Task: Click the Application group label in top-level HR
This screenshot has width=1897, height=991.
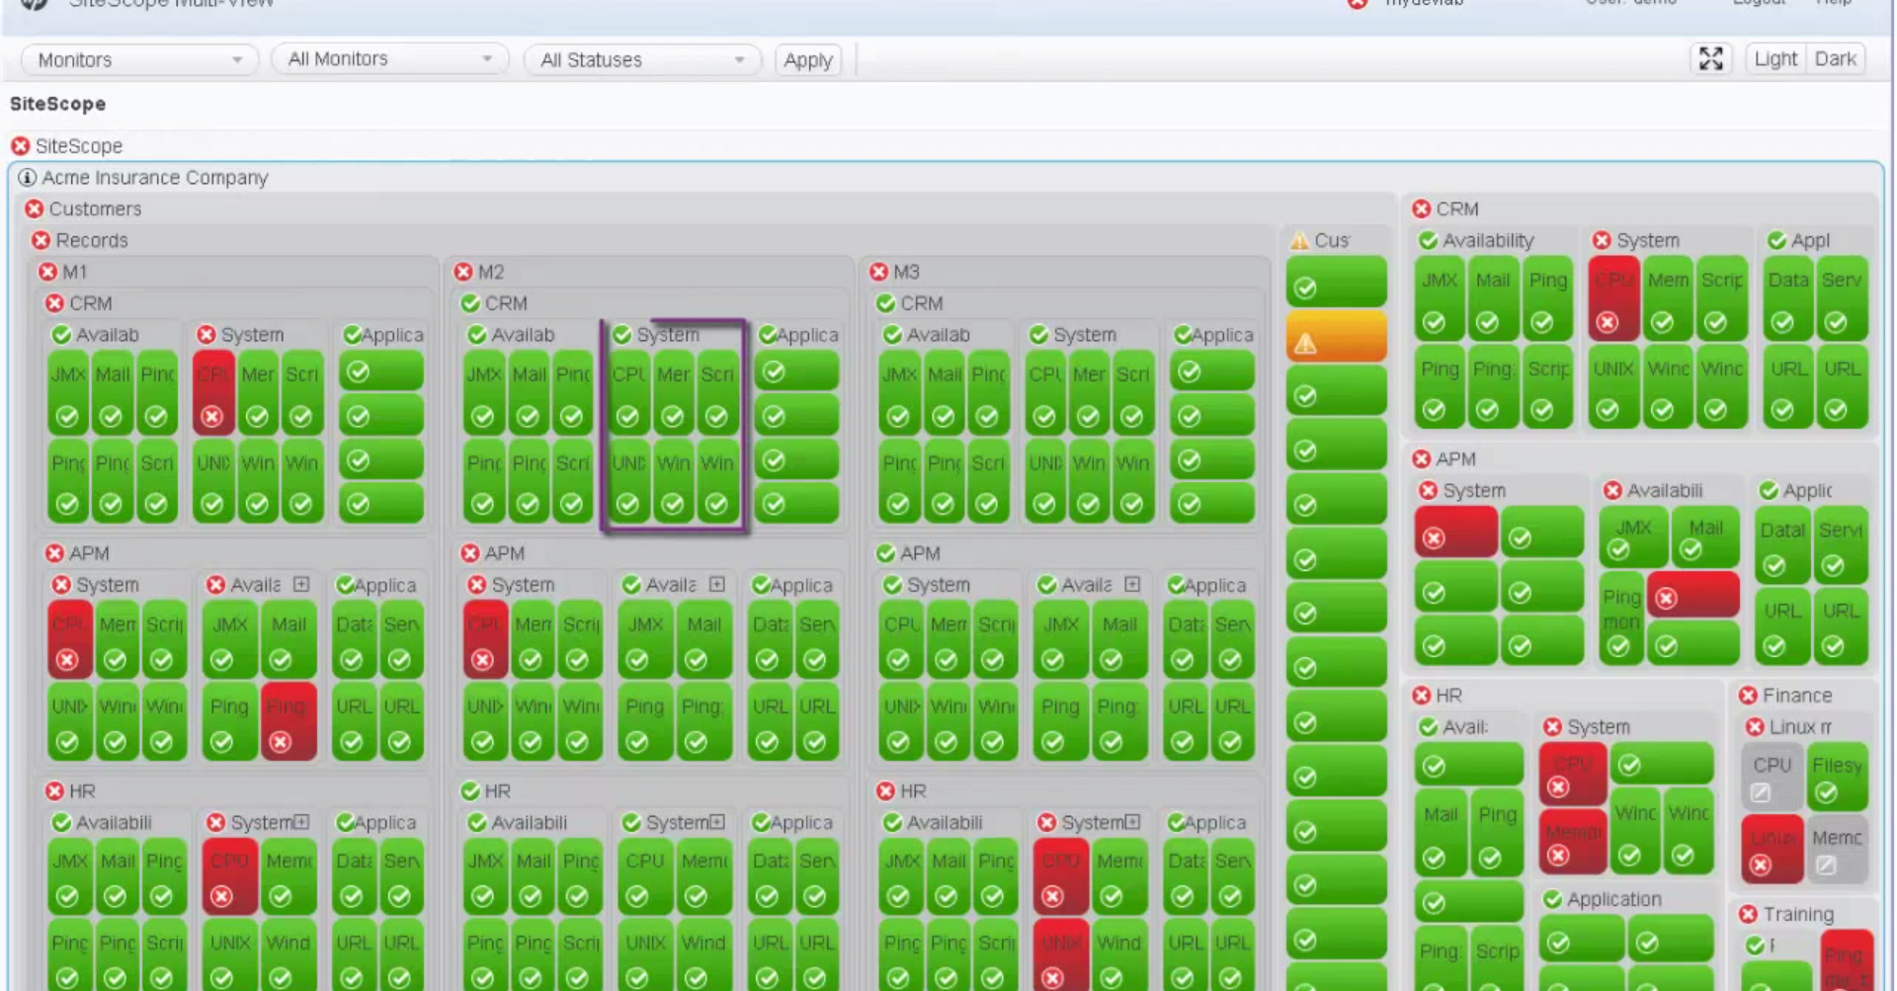Action: 1614,899
